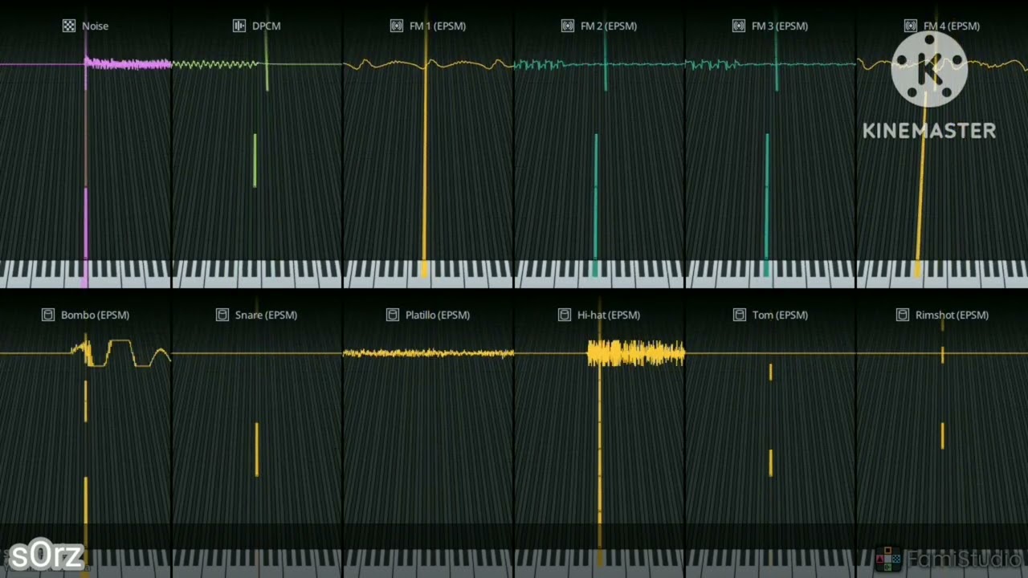Screen dimensions: 1028x578
Task: Select the 'Platillo (EPSM)' label
Action: (x=438, y=315)
